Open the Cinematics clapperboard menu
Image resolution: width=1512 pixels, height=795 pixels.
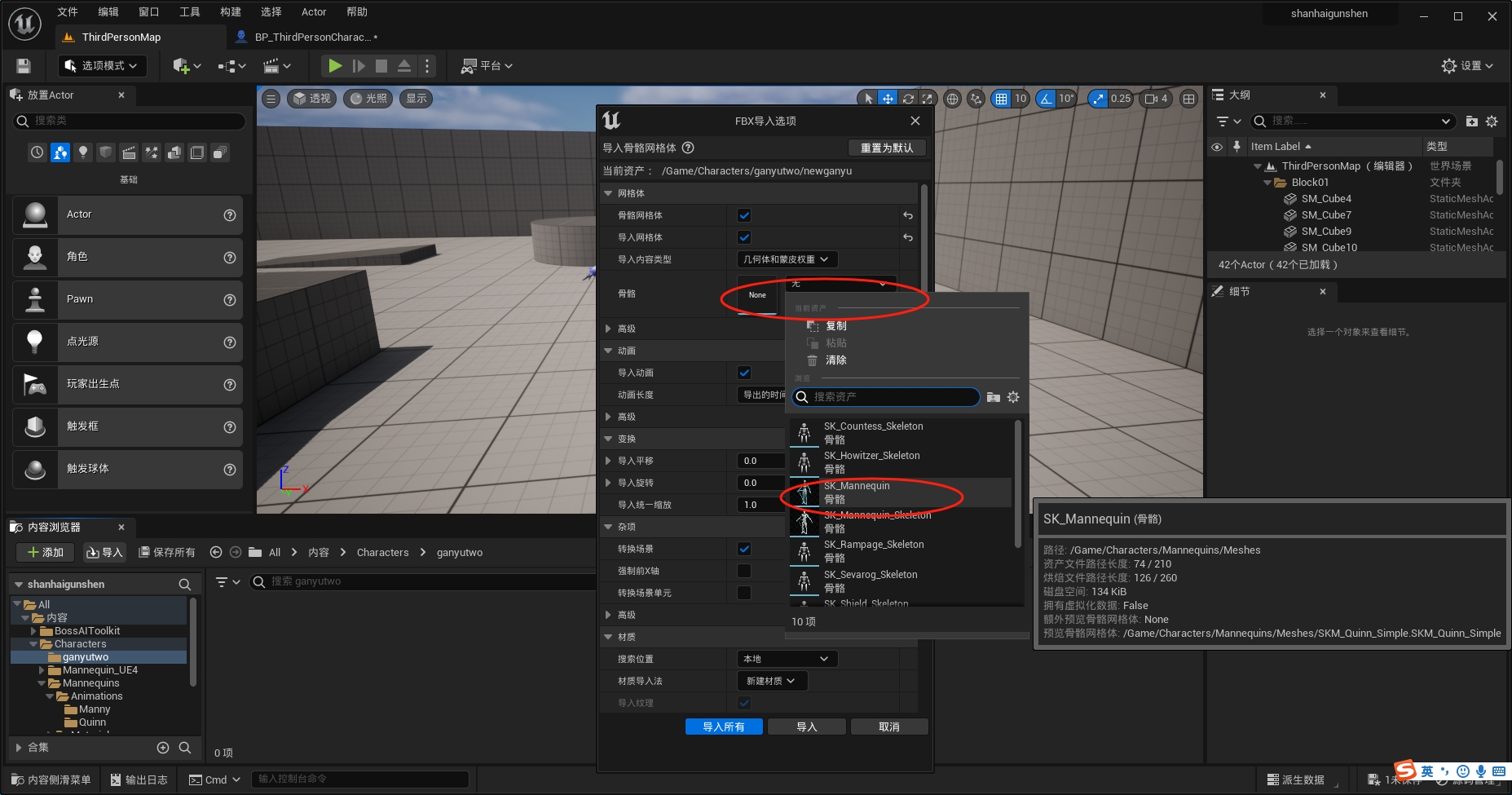click(276, 66)
